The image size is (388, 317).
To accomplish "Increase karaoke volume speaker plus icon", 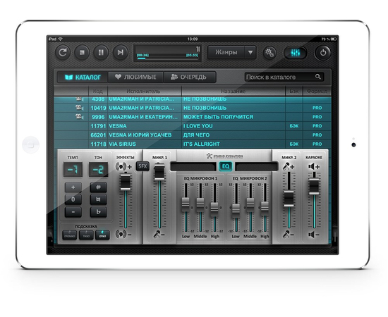I will tap(314, 166).
